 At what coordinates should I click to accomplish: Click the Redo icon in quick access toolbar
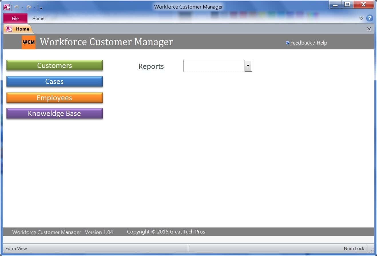point(29,7)
